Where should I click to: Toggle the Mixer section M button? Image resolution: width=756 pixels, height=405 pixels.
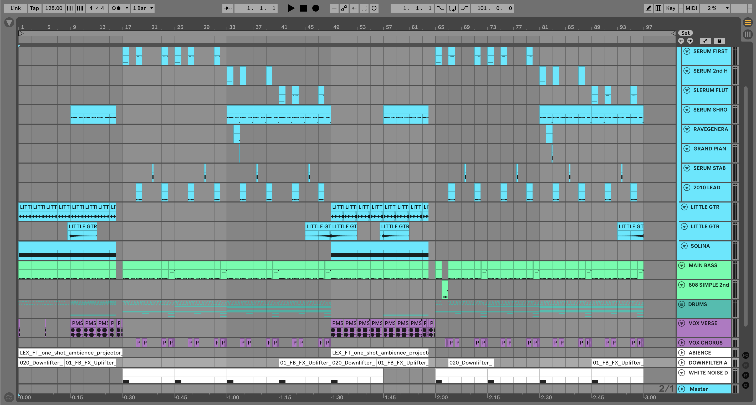click(x=746, y=375)
